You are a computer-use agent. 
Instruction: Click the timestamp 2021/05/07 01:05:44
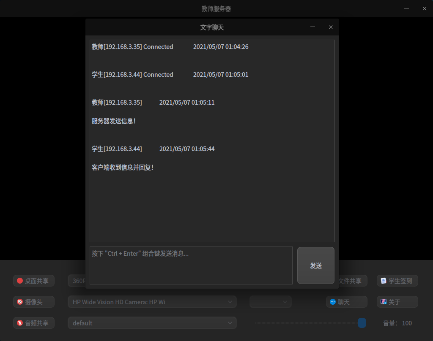tap(187, 149)
